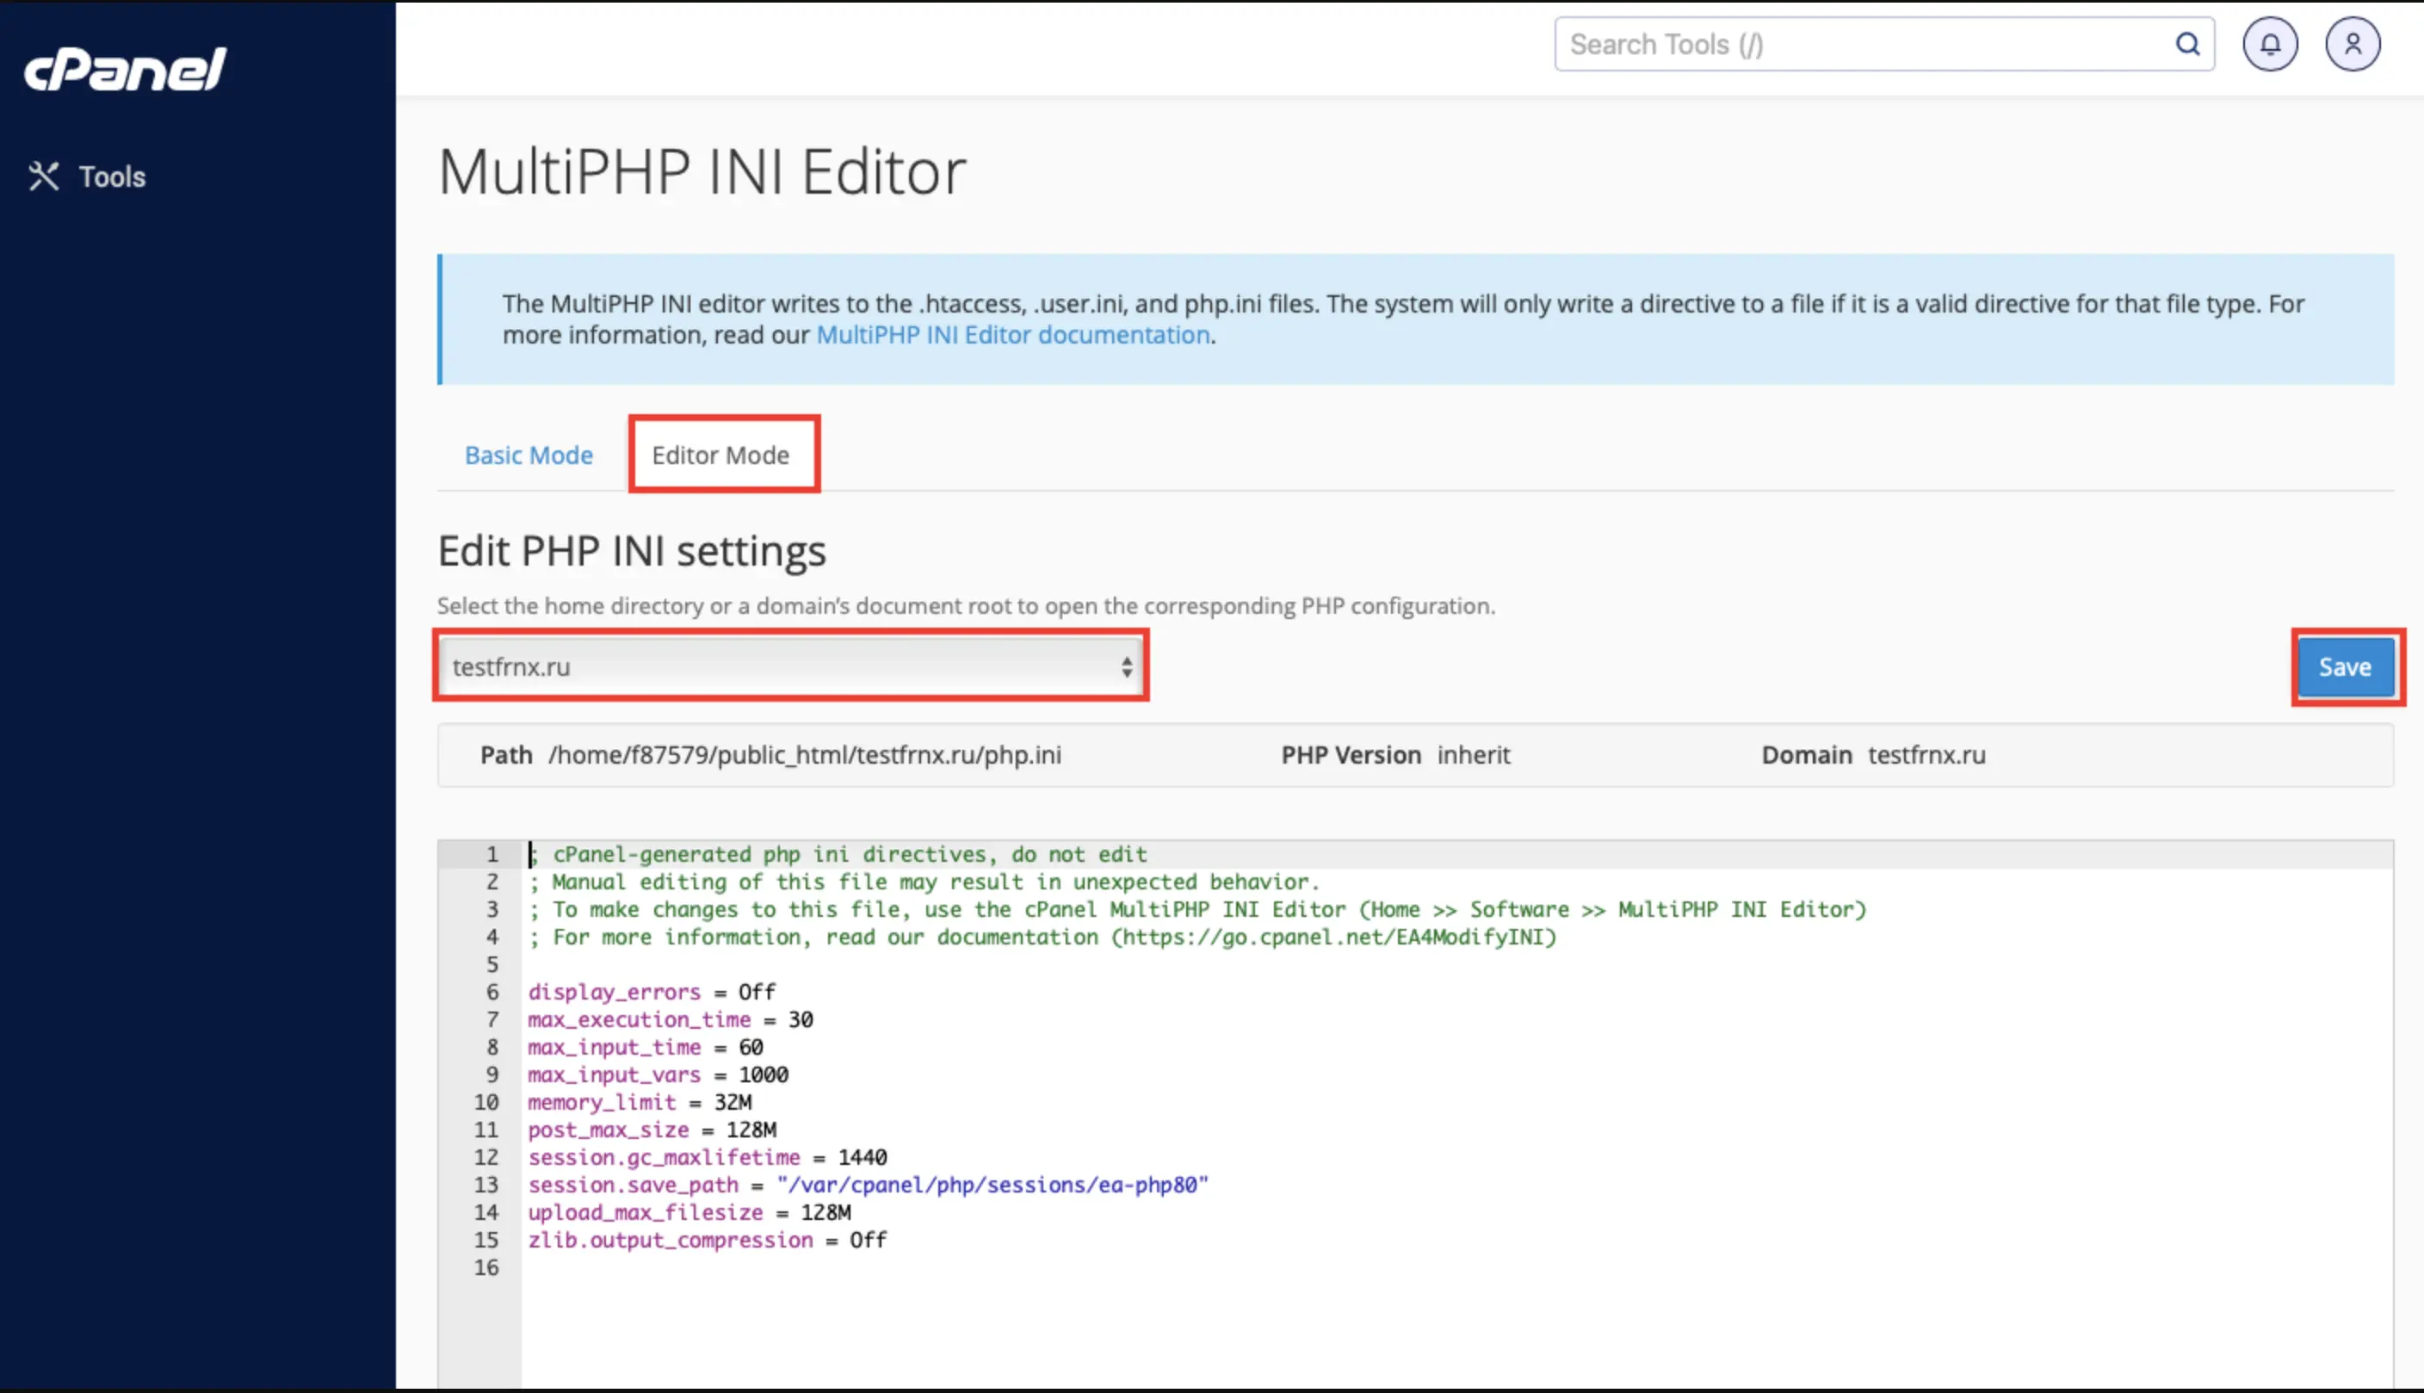Click the search magnifier icon
2424x1393 pixels.
pos(2188,44)
